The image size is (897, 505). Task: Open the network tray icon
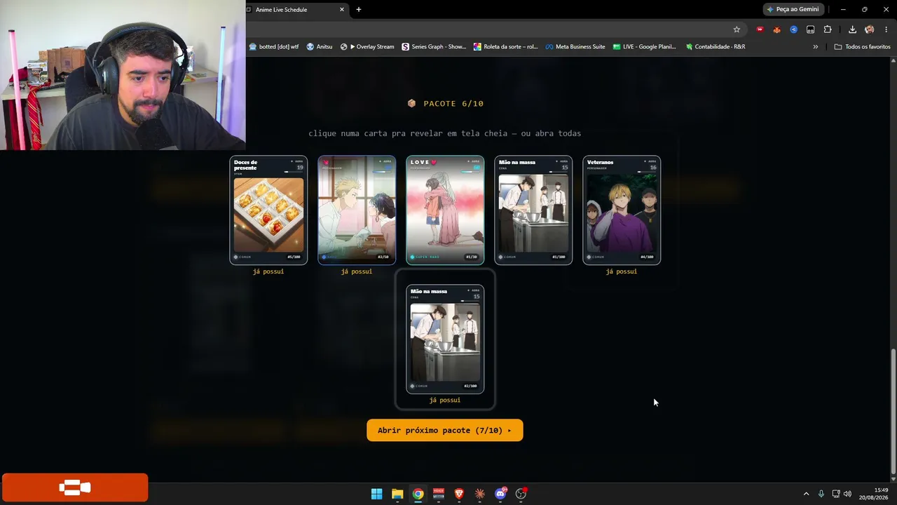pyautogui.click(x=836, y=494)
